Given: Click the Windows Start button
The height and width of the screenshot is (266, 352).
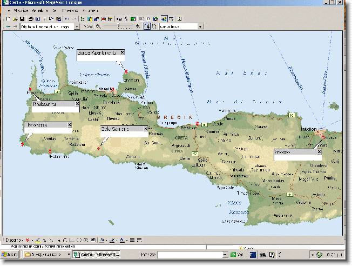Looking at the screenshot, I should pyautogui.click(x=10, y=255).
